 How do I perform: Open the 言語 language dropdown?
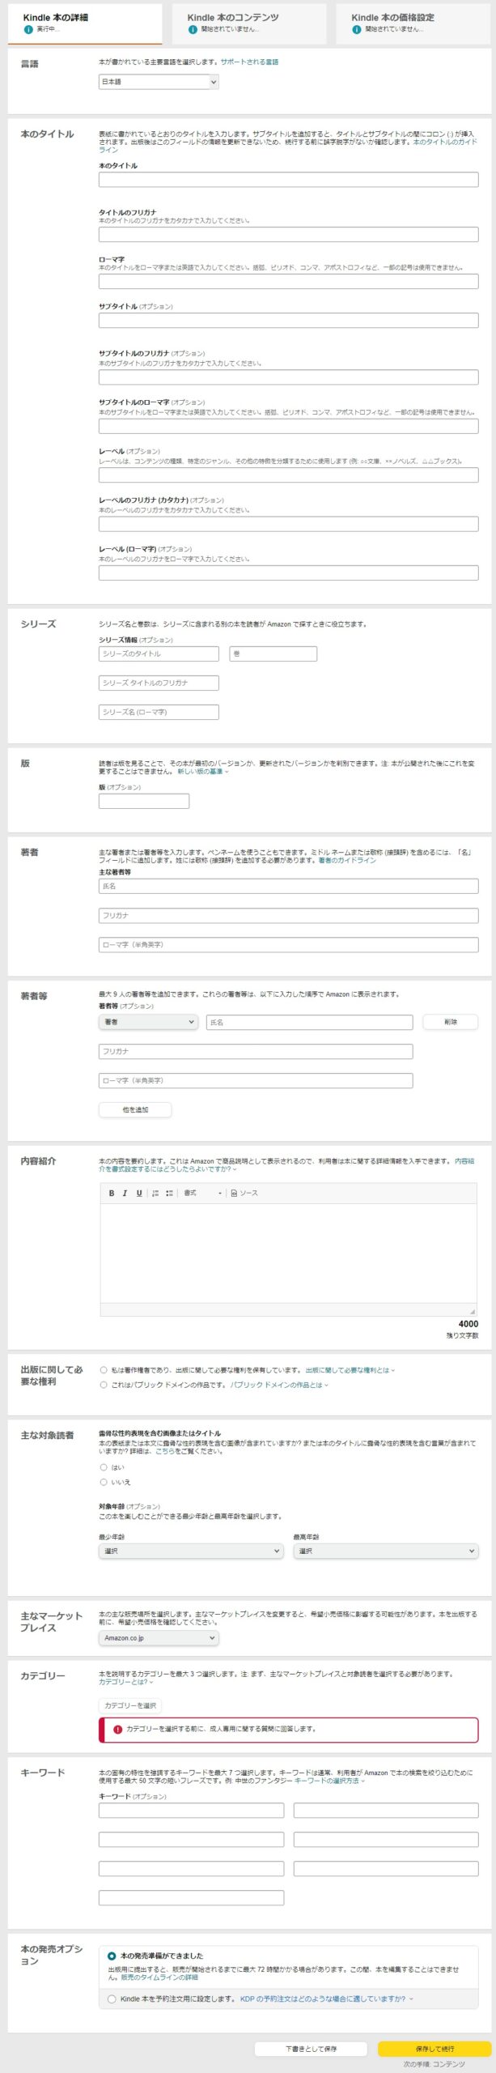(x=159, y=82)
